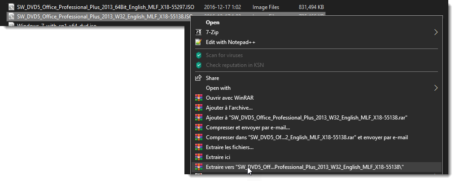The height and width of the screenshot is (181, 455).
Task: Click disc icon of 64Bit Office ISO
Action: coord(11,7)
